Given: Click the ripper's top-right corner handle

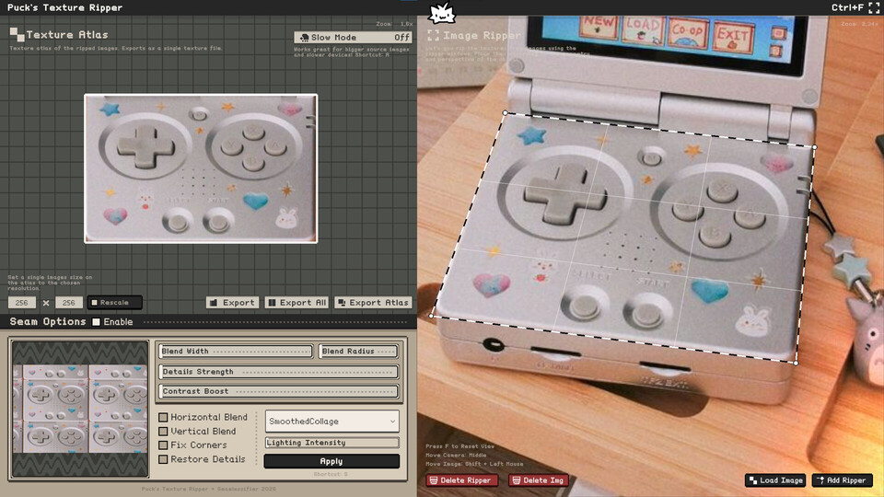Looking at the screenshot, I should point(815,147).
